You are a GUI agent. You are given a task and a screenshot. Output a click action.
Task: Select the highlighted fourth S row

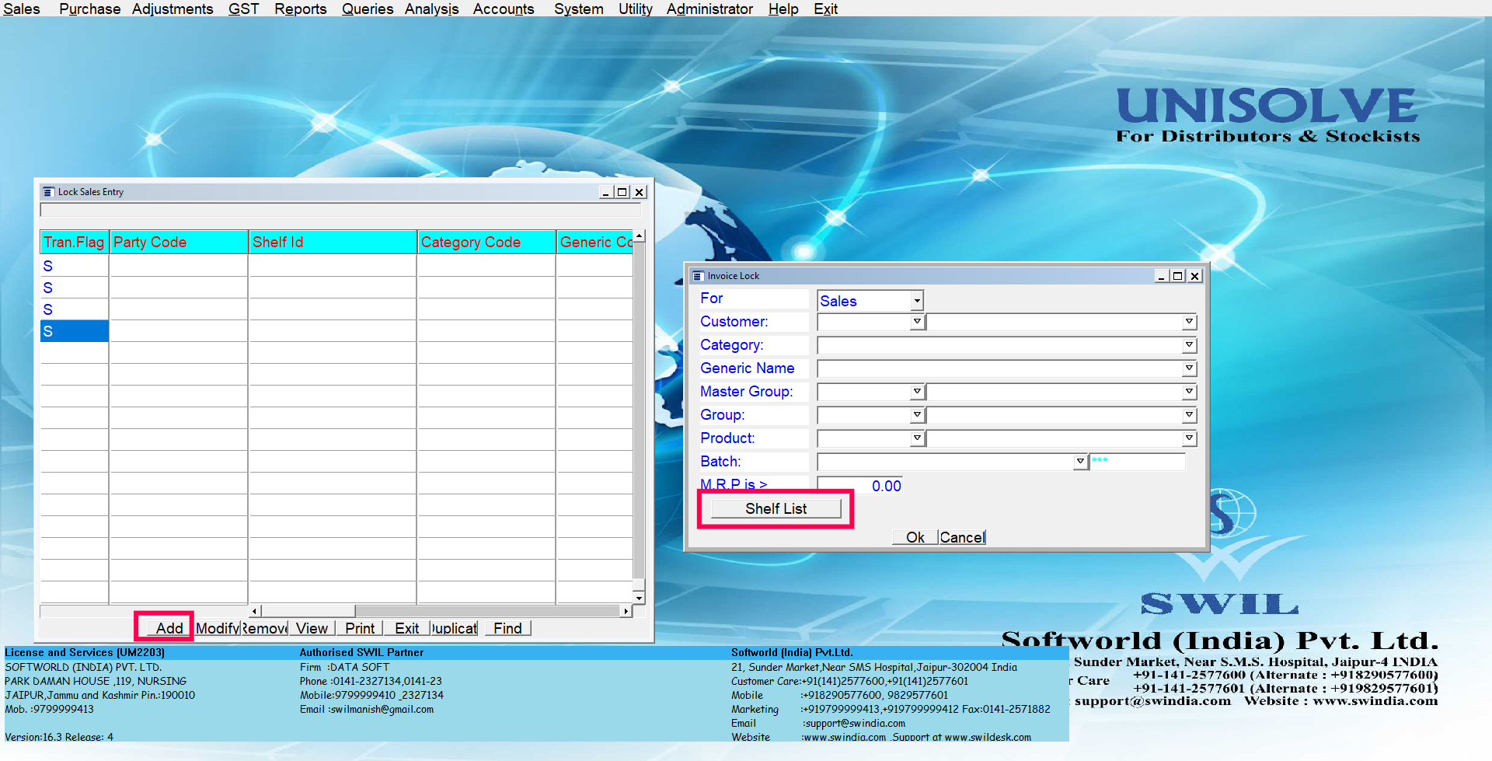pos(74,331)
